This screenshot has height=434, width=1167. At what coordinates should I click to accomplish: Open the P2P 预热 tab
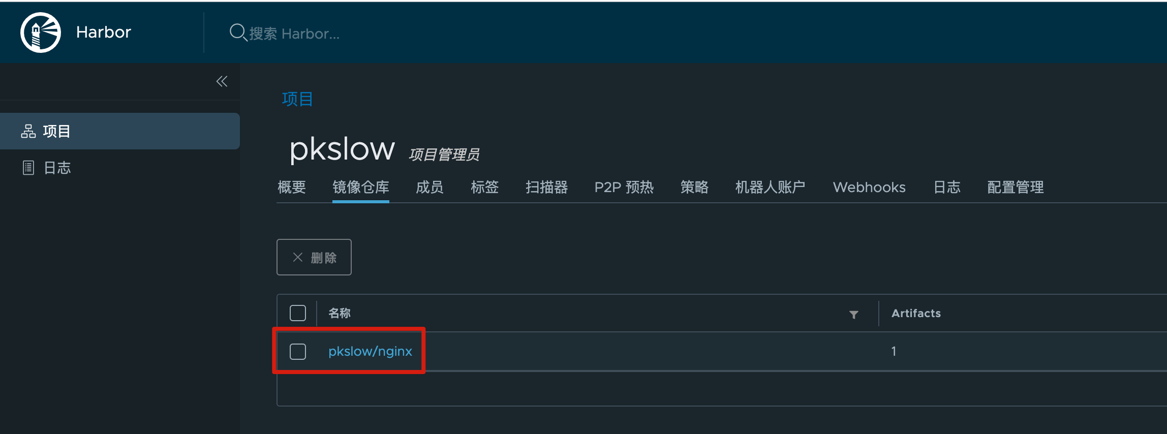[x=624, y=187]
